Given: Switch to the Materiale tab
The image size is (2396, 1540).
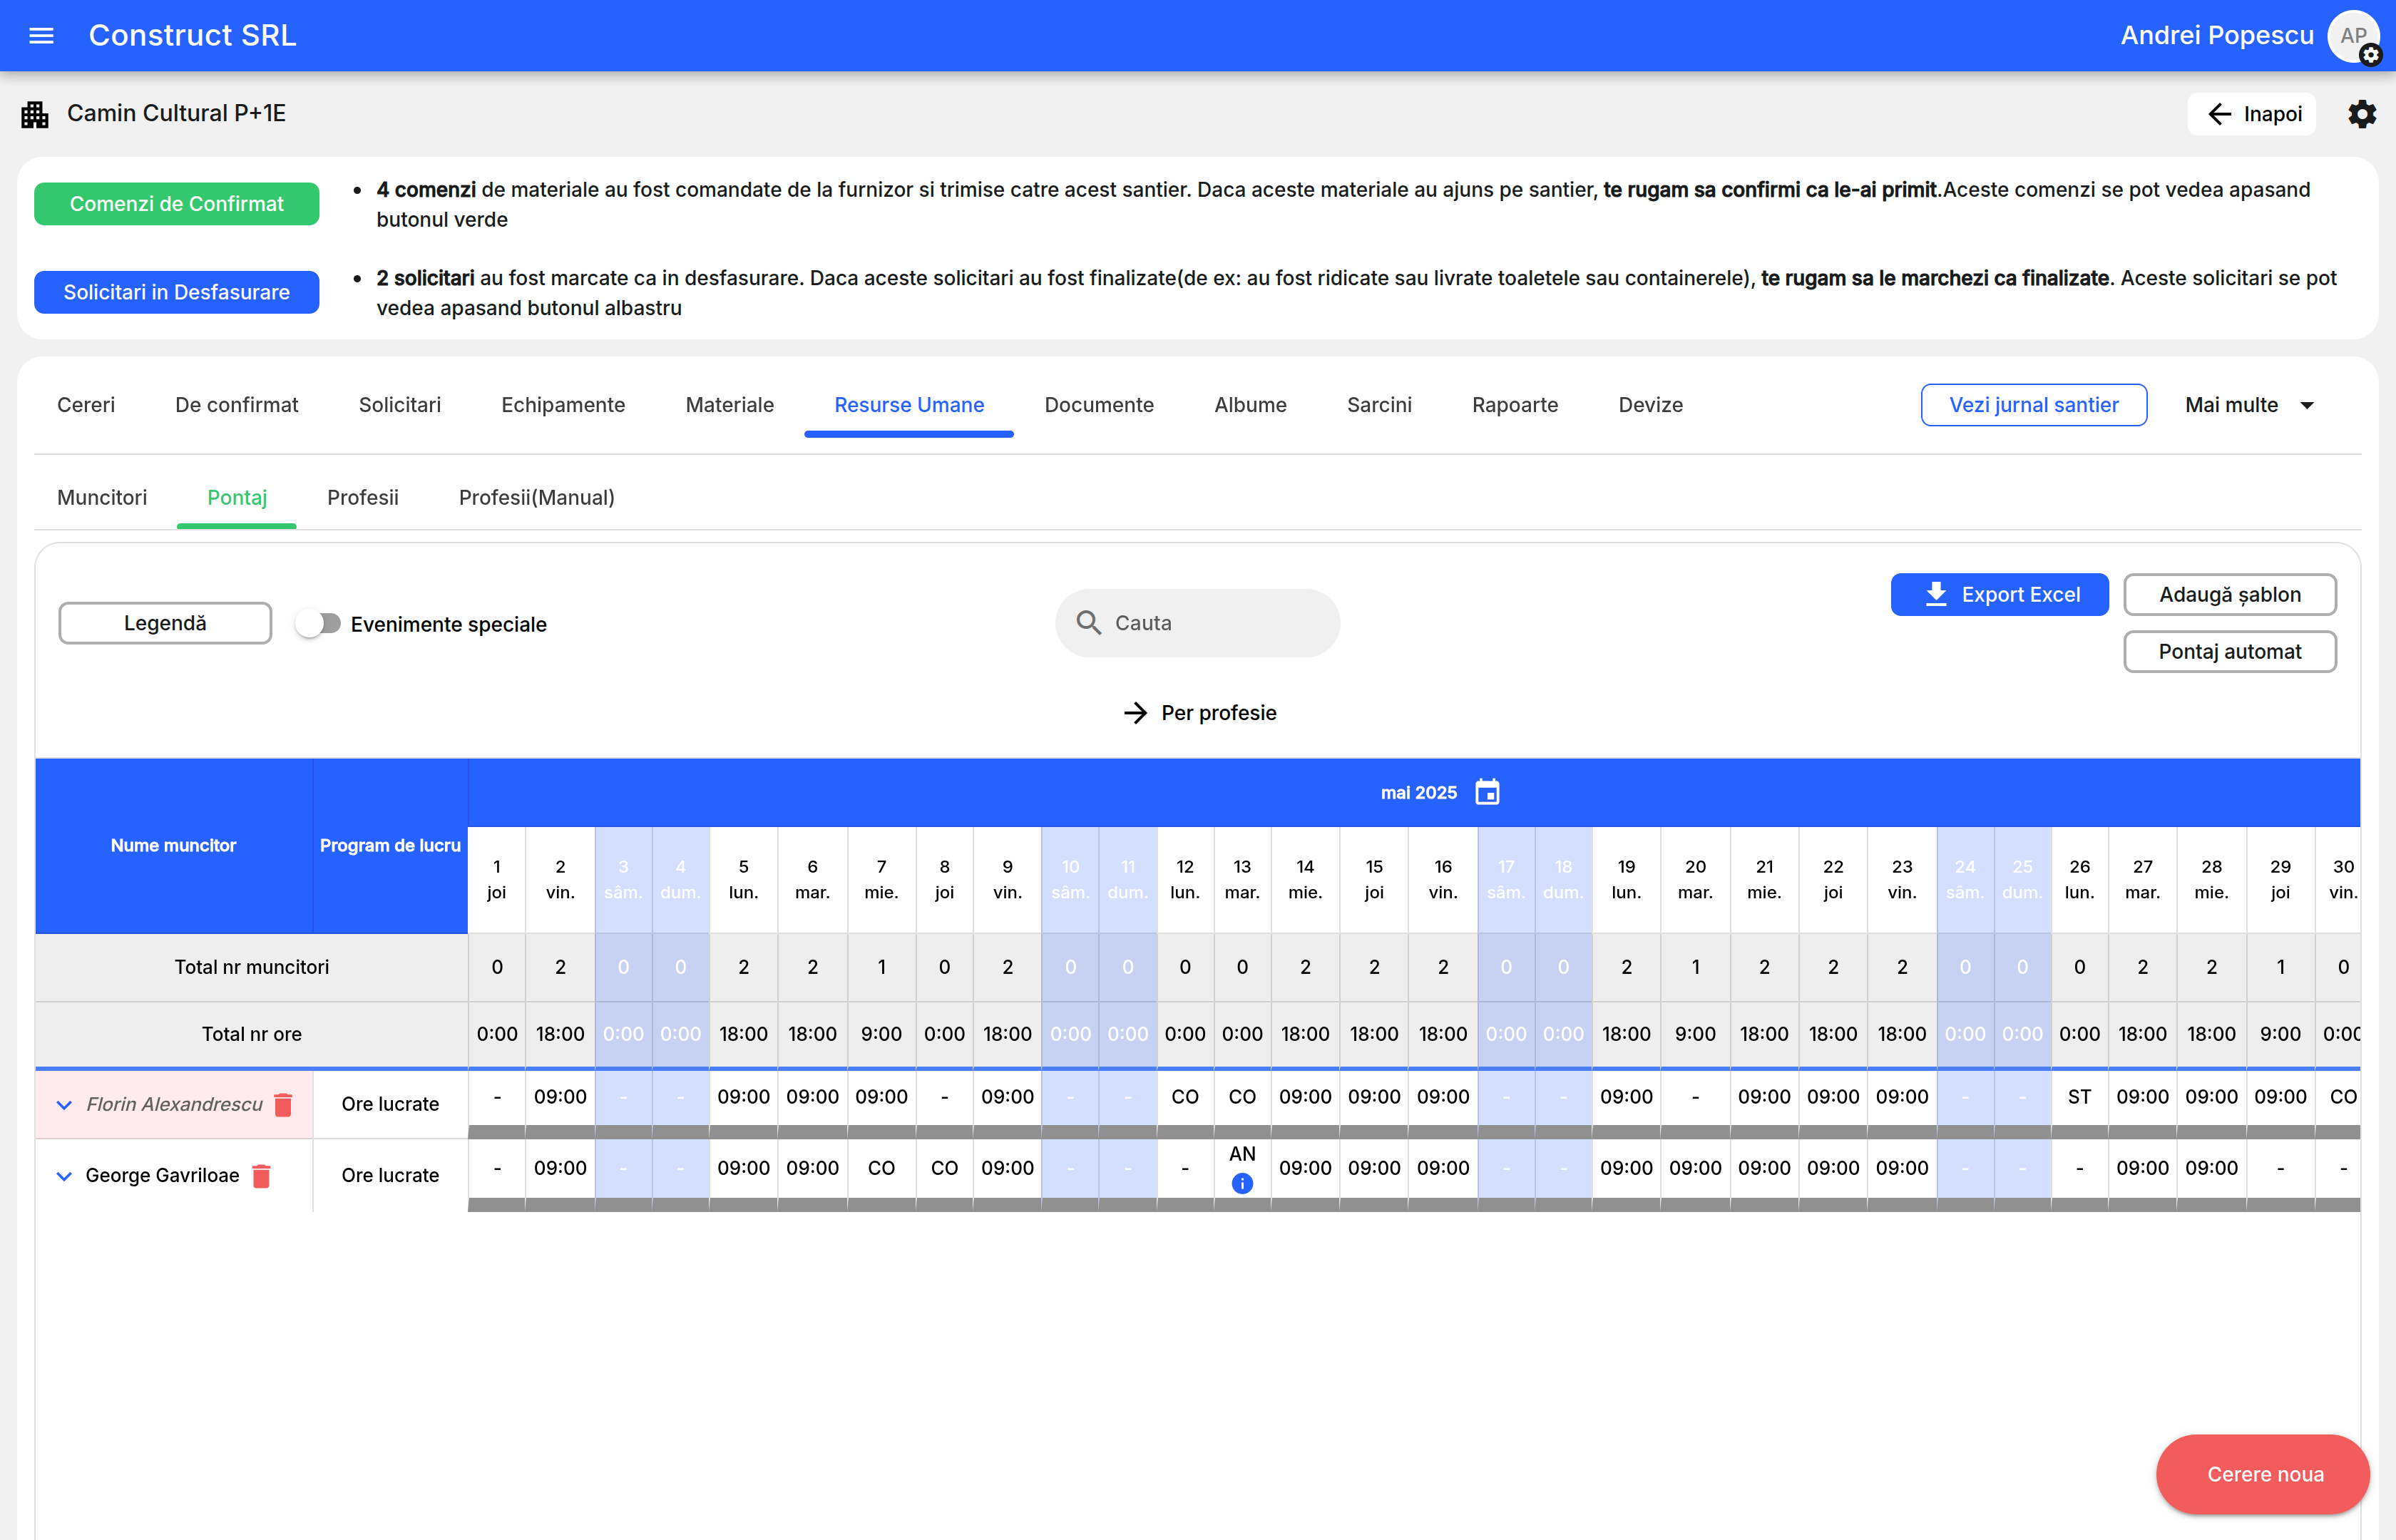Looking at the screenshot, I should [x=729, y=405].
